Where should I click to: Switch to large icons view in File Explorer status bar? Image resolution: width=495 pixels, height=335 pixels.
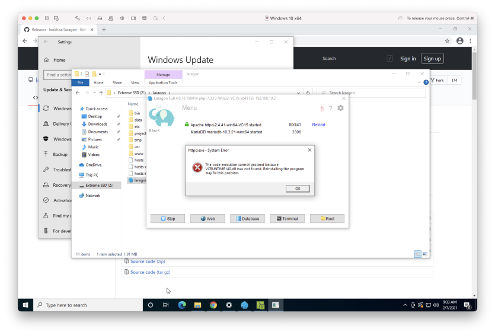coord(425,254)
